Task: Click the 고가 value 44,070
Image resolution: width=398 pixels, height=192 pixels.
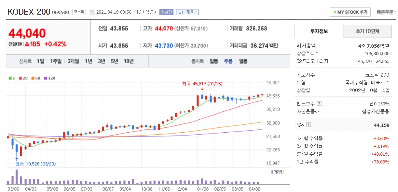Action: tap(164, 29)
